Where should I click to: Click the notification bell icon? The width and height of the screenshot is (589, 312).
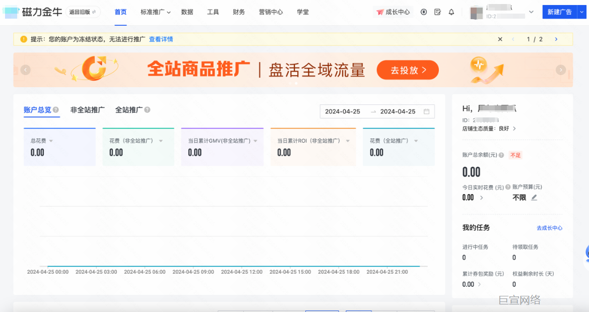coord(451,12)
